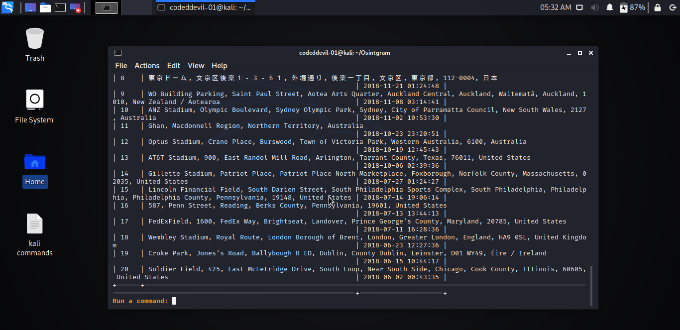The width and height of the screenshot is (680, 330).
Task: Open the View menu in the terminal
Action: 196,66
